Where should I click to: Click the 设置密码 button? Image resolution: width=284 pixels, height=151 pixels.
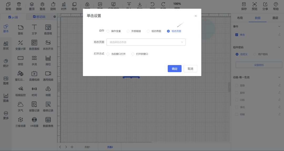[x=259, y=65]
